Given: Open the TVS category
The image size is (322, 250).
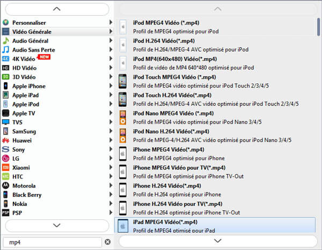Looking at the screenshot, I should (x=57, y=122).
